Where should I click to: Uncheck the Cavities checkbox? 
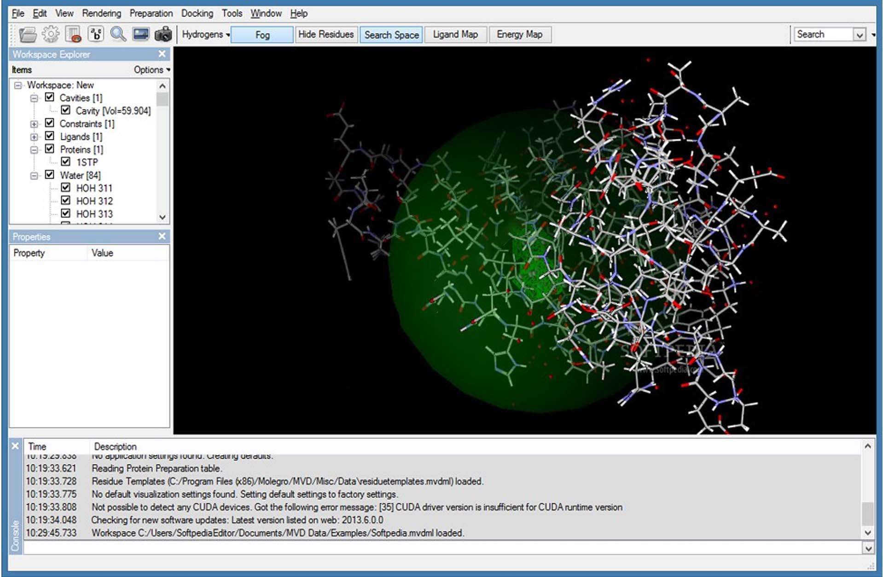tap(50, 98)
